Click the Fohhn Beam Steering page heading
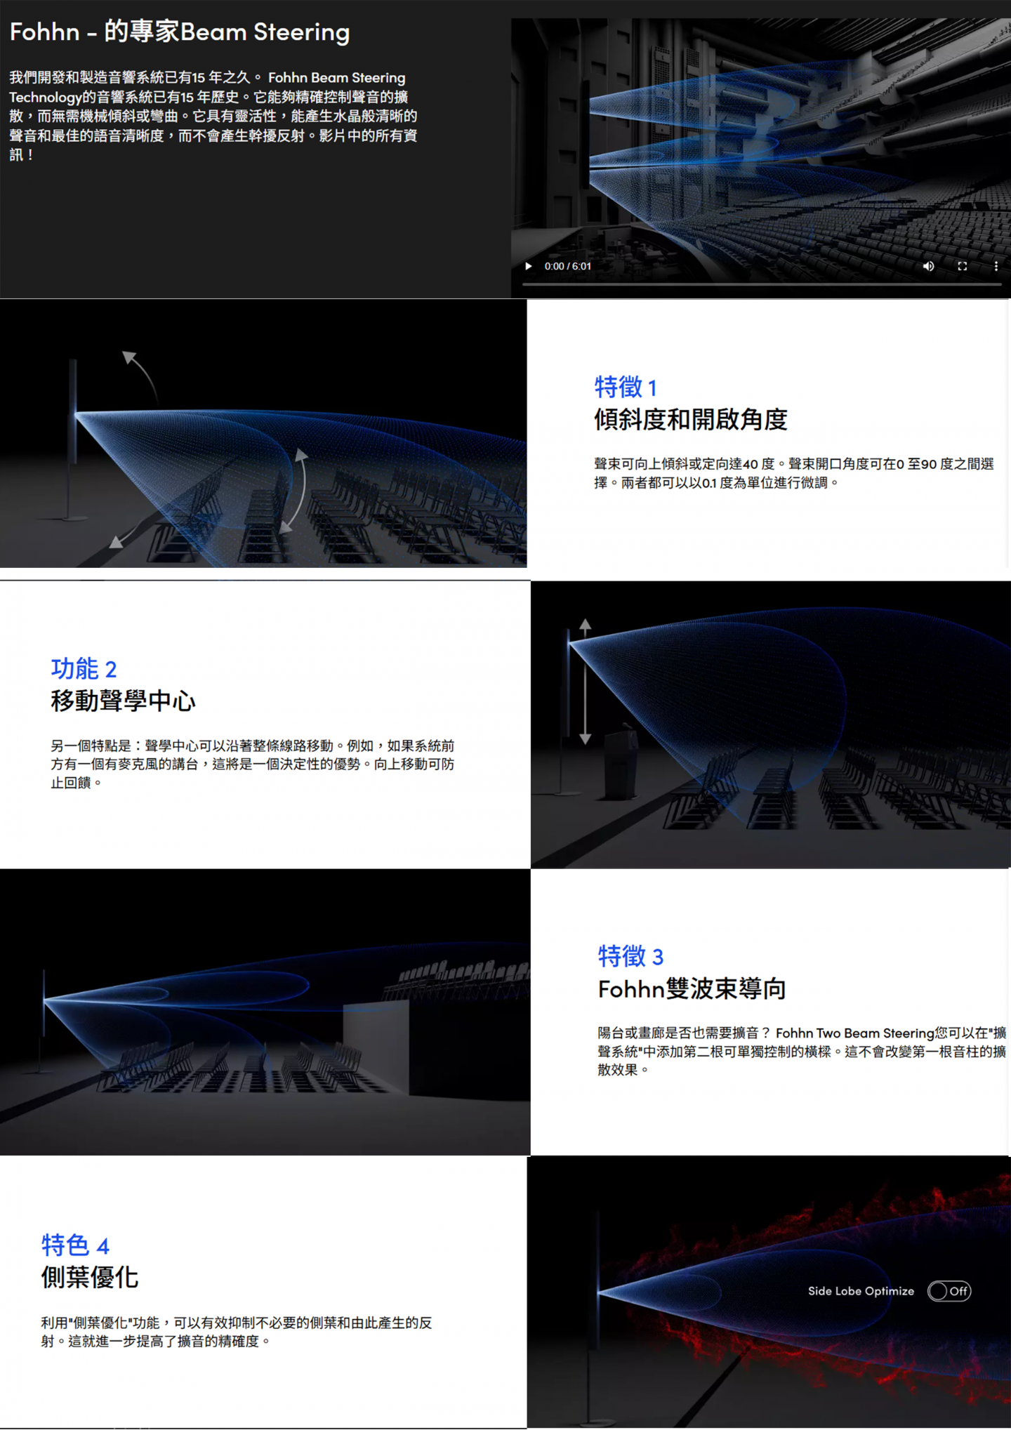The image size is (1011, 1430). [x=180, y=32]
